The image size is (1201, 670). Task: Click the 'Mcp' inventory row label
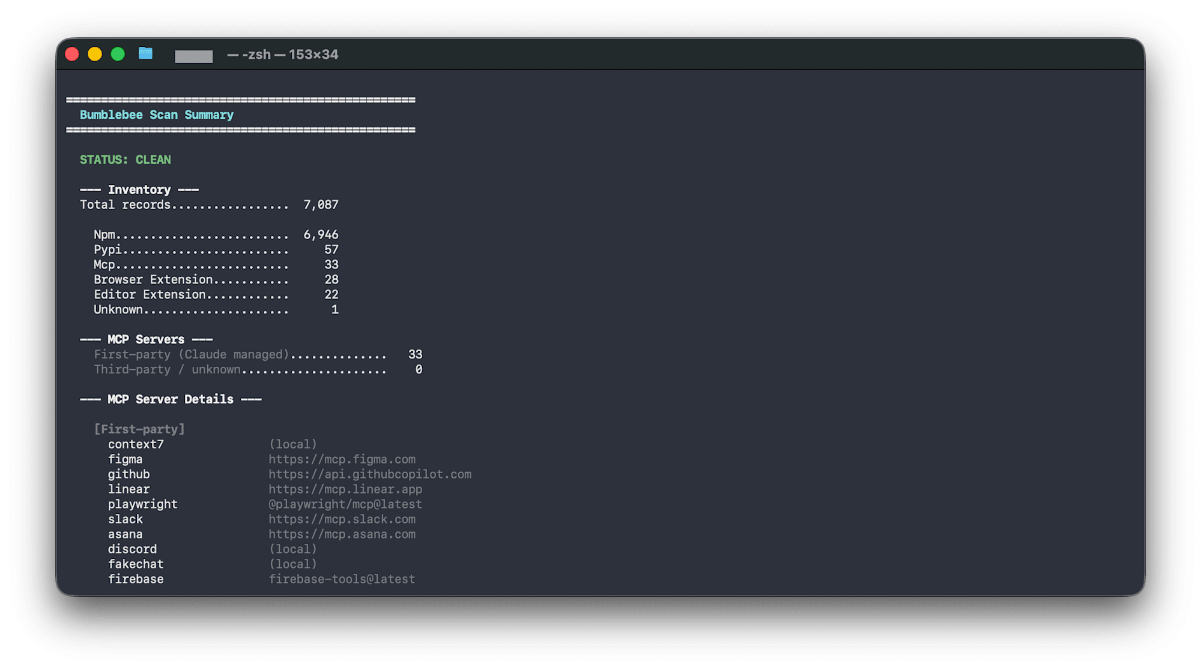tap(104, 265)
